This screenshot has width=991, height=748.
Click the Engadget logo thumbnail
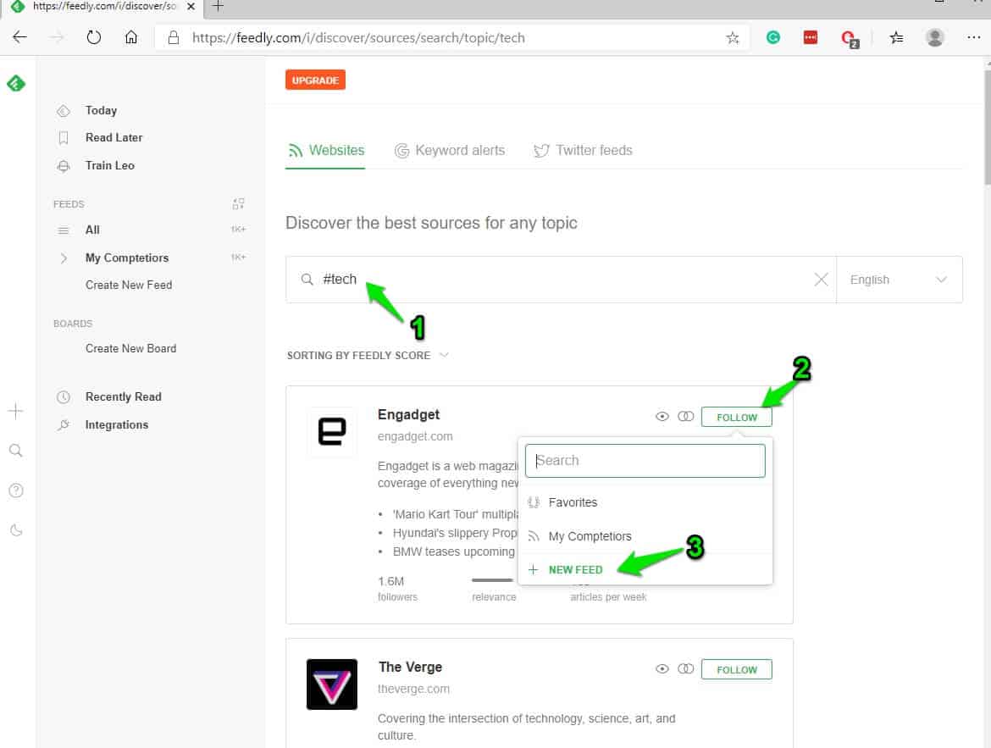coord(332,432)
